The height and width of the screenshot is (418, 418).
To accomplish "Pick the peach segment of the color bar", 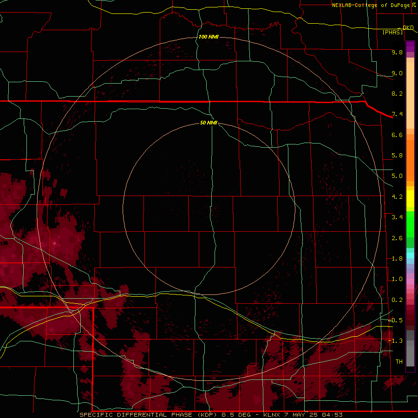I will pos(410,95).
